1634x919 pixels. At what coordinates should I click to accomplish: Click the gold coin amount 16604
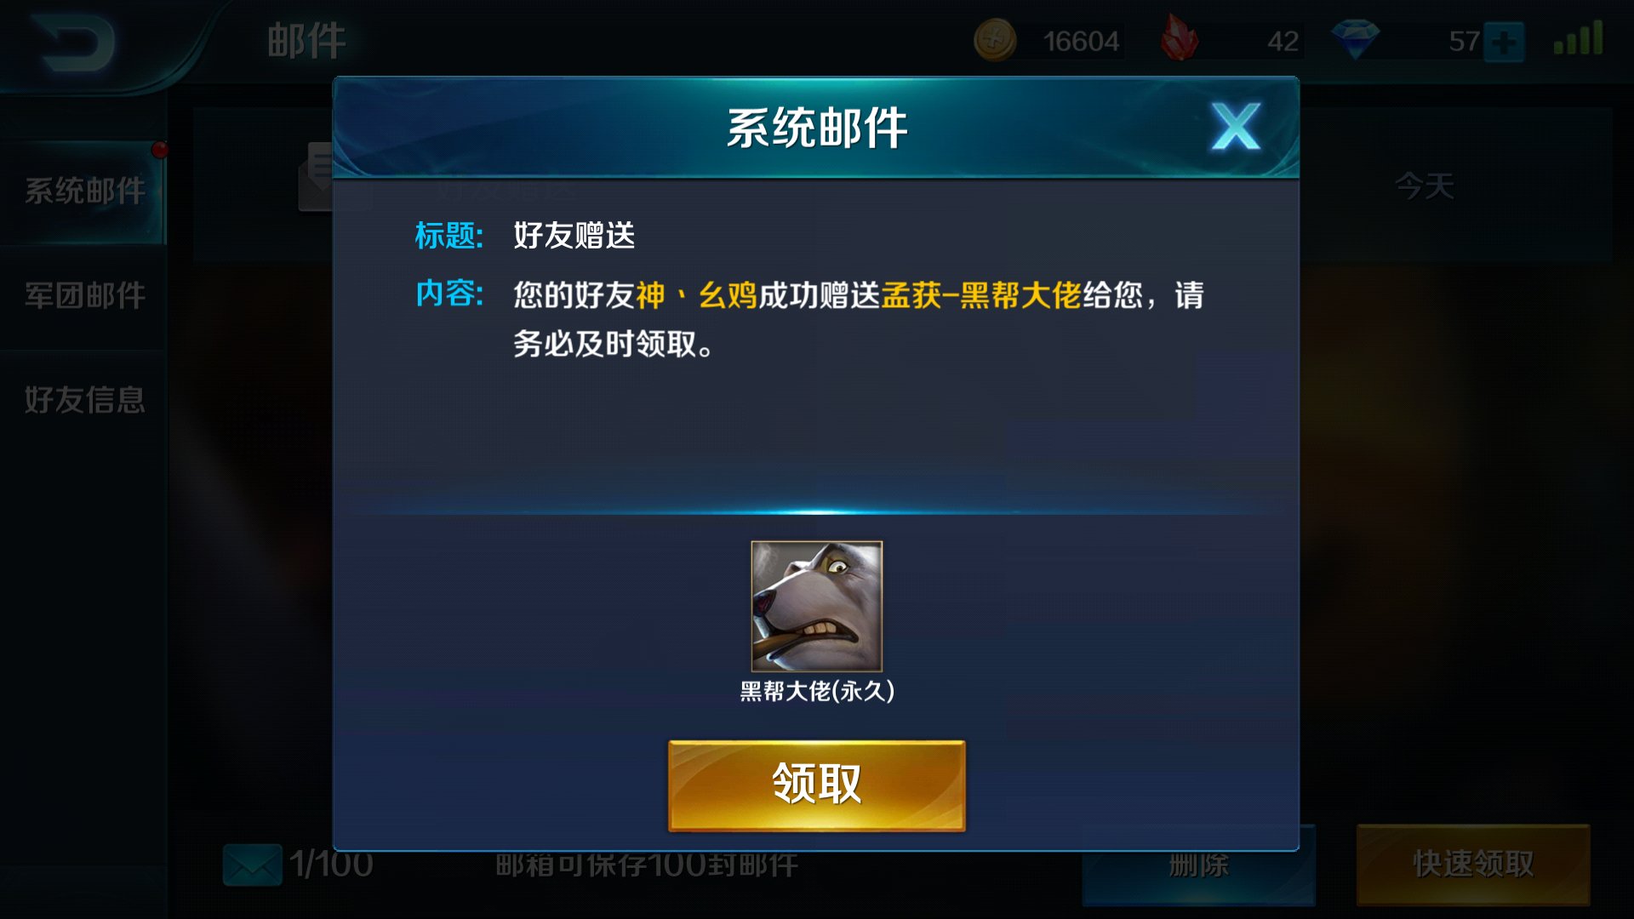1081,41
